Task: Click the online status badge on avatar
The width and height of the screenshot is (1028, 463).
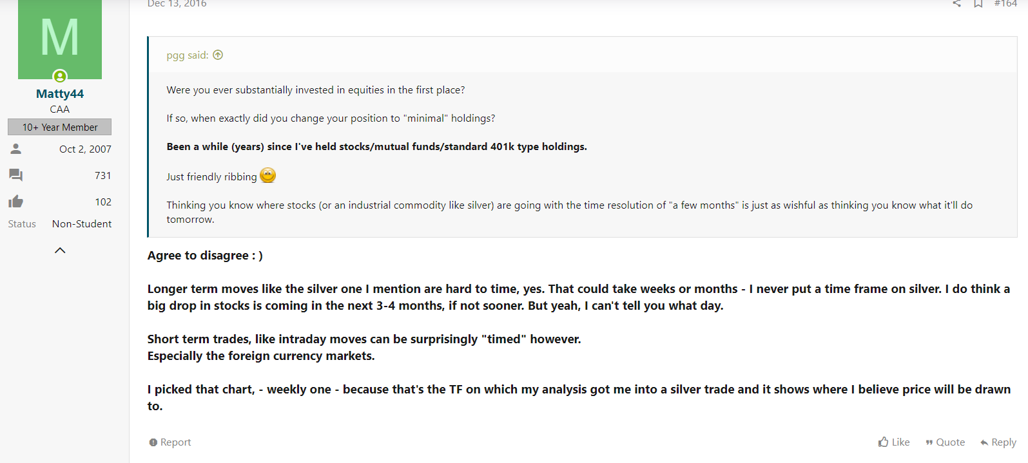Action: click(x=60, y=77)
